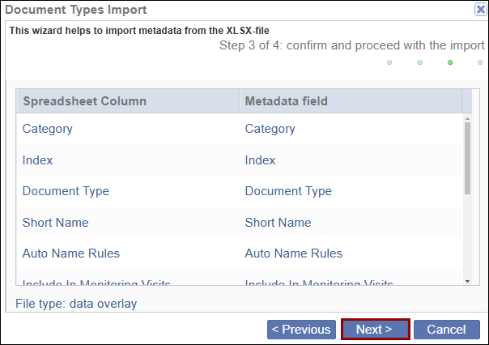Close the Document Types Import dialog
This screenshot has width=489, height=345.
479,10
